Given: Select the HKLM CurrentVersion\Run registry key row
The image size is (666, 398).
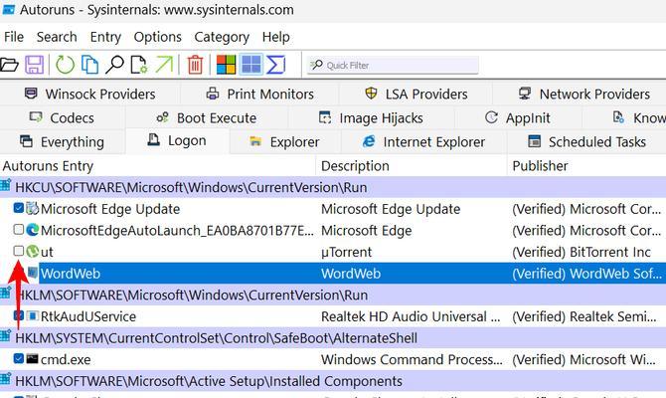Looking at the screenshot, I should pyautogui.click(x=333, y=295).
